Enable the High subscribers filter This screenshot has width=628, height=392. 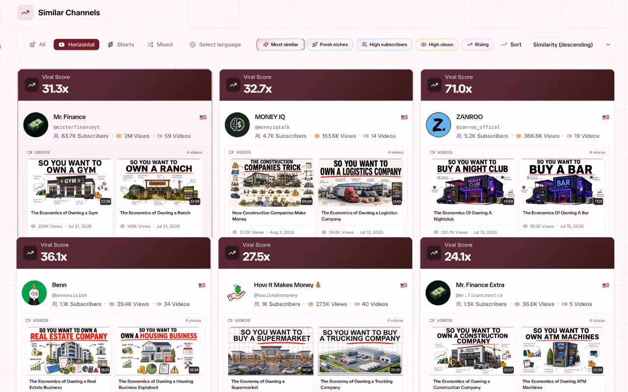[x=385, y=45]
